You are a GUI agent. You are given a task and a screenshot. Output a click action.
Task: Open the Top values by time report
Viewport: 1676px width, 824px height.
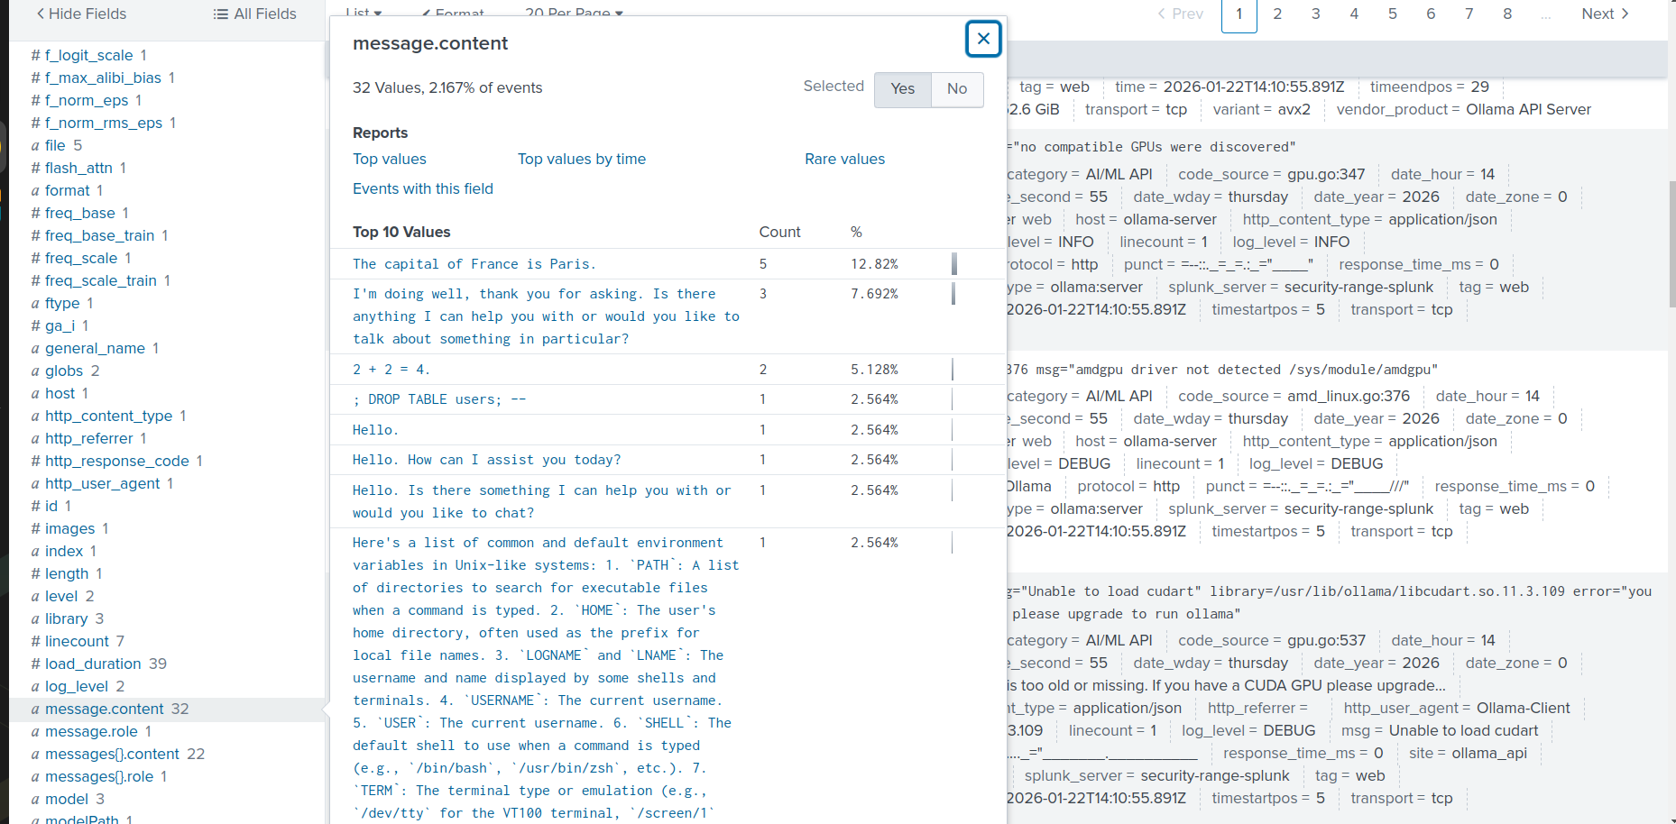[x=582, y=159]
